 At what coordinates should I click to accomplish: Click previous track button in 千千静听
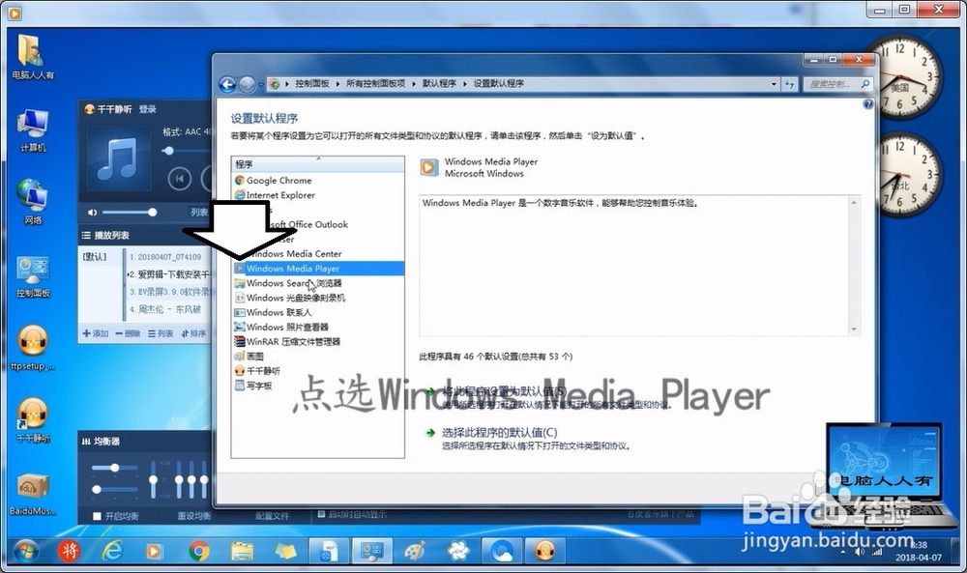(x=180, y=179)
